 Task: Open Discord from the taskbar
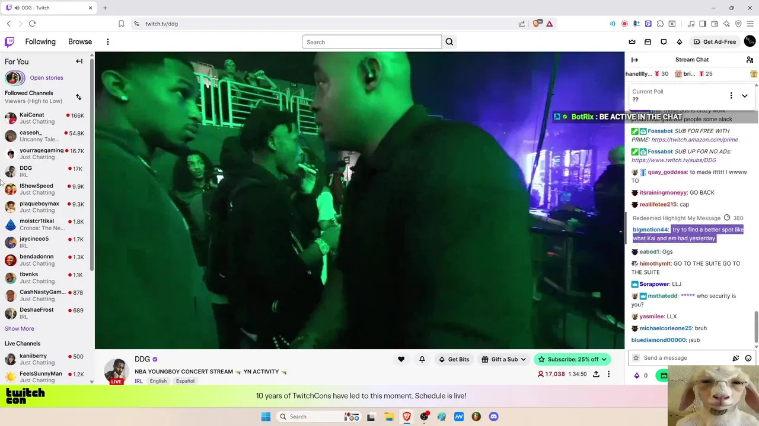click(x=494, y=417)
